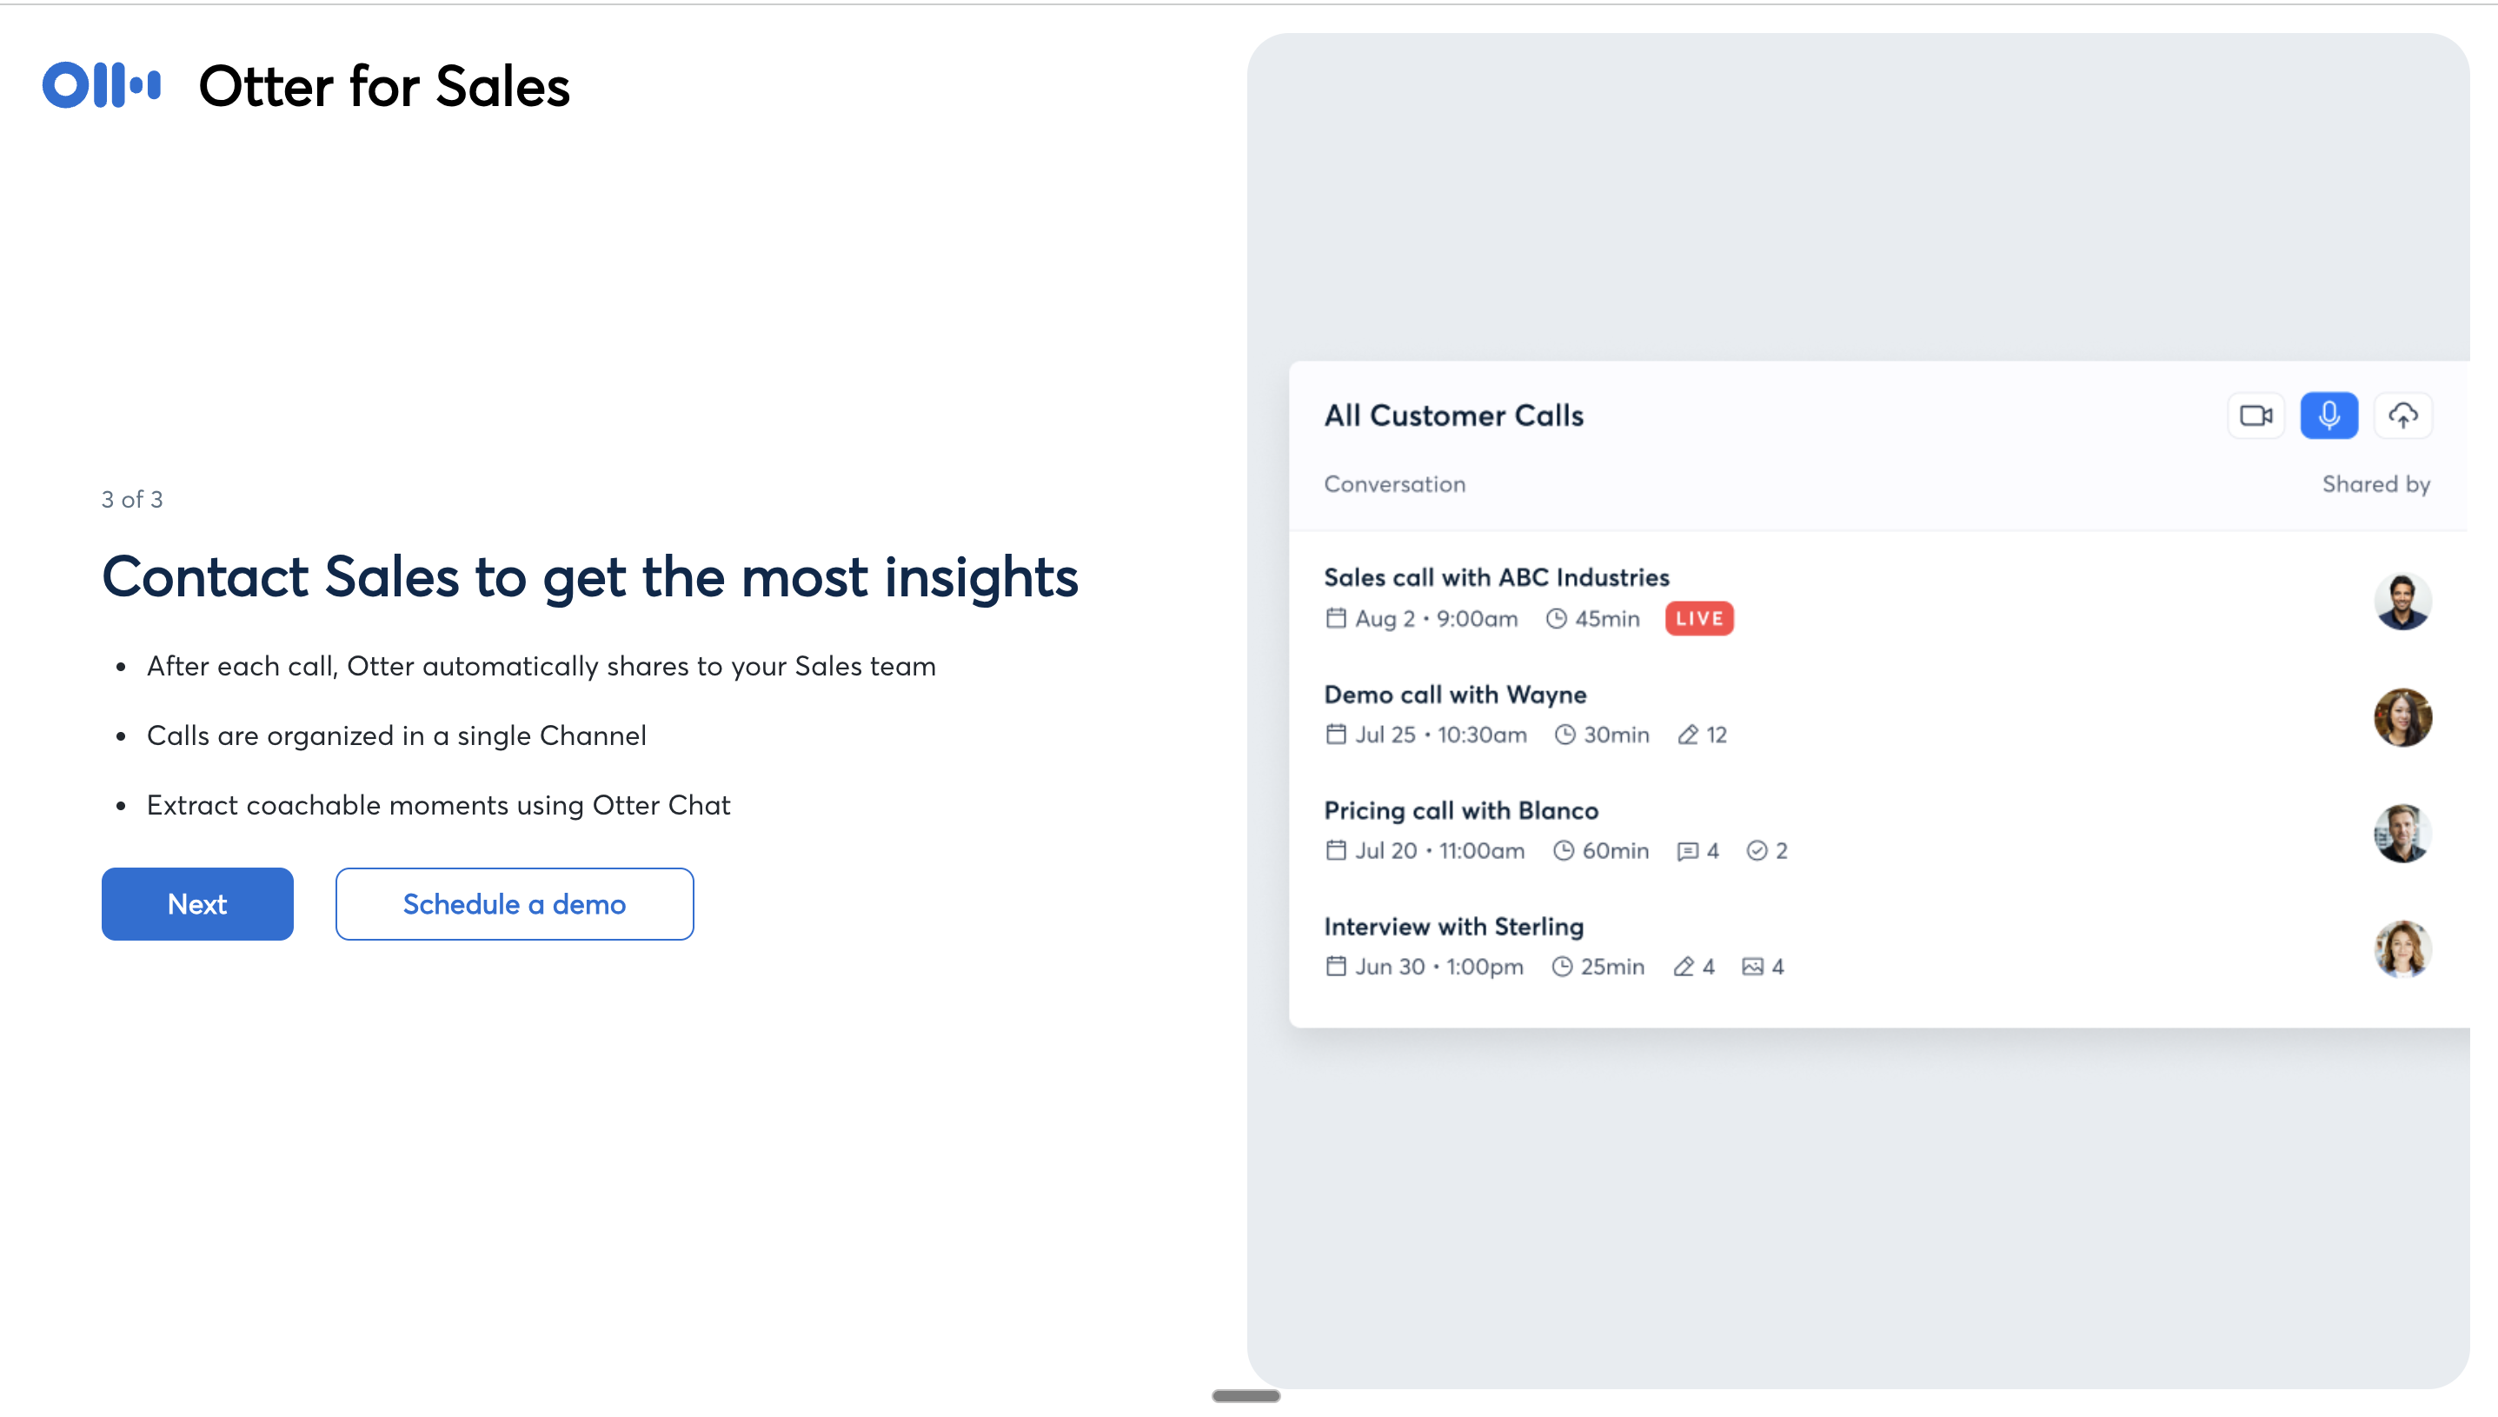This screenshot has height=1417, width=2498.
Task: Click the checkmark action items icon
Action: pyautogui.click(x=1756, y=852)
